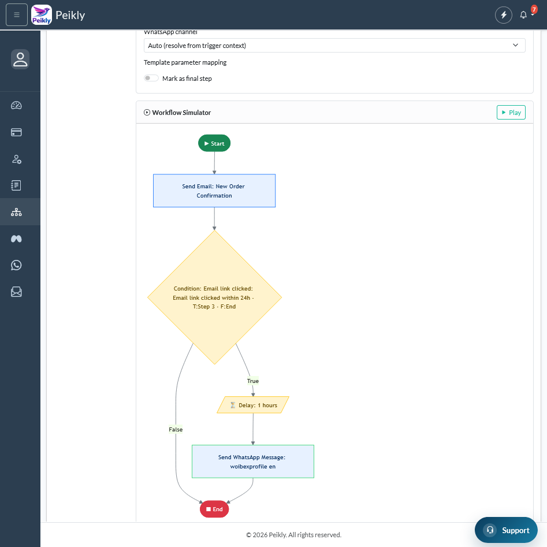Screen dimensions: 547x547
Task: Open the user settings sidebar icon
Action: coord(16,159)
